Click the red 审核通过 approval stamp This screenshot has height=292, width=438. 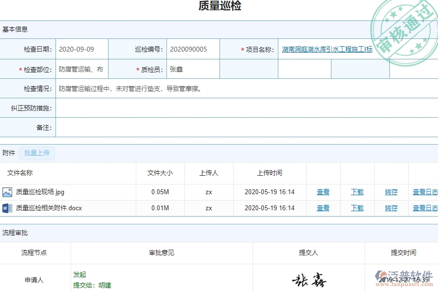click(404, 27)
